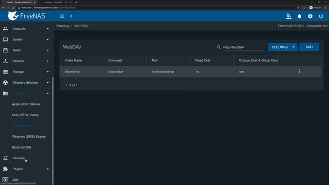Click the Storage list icon

(x=6, y=72)
